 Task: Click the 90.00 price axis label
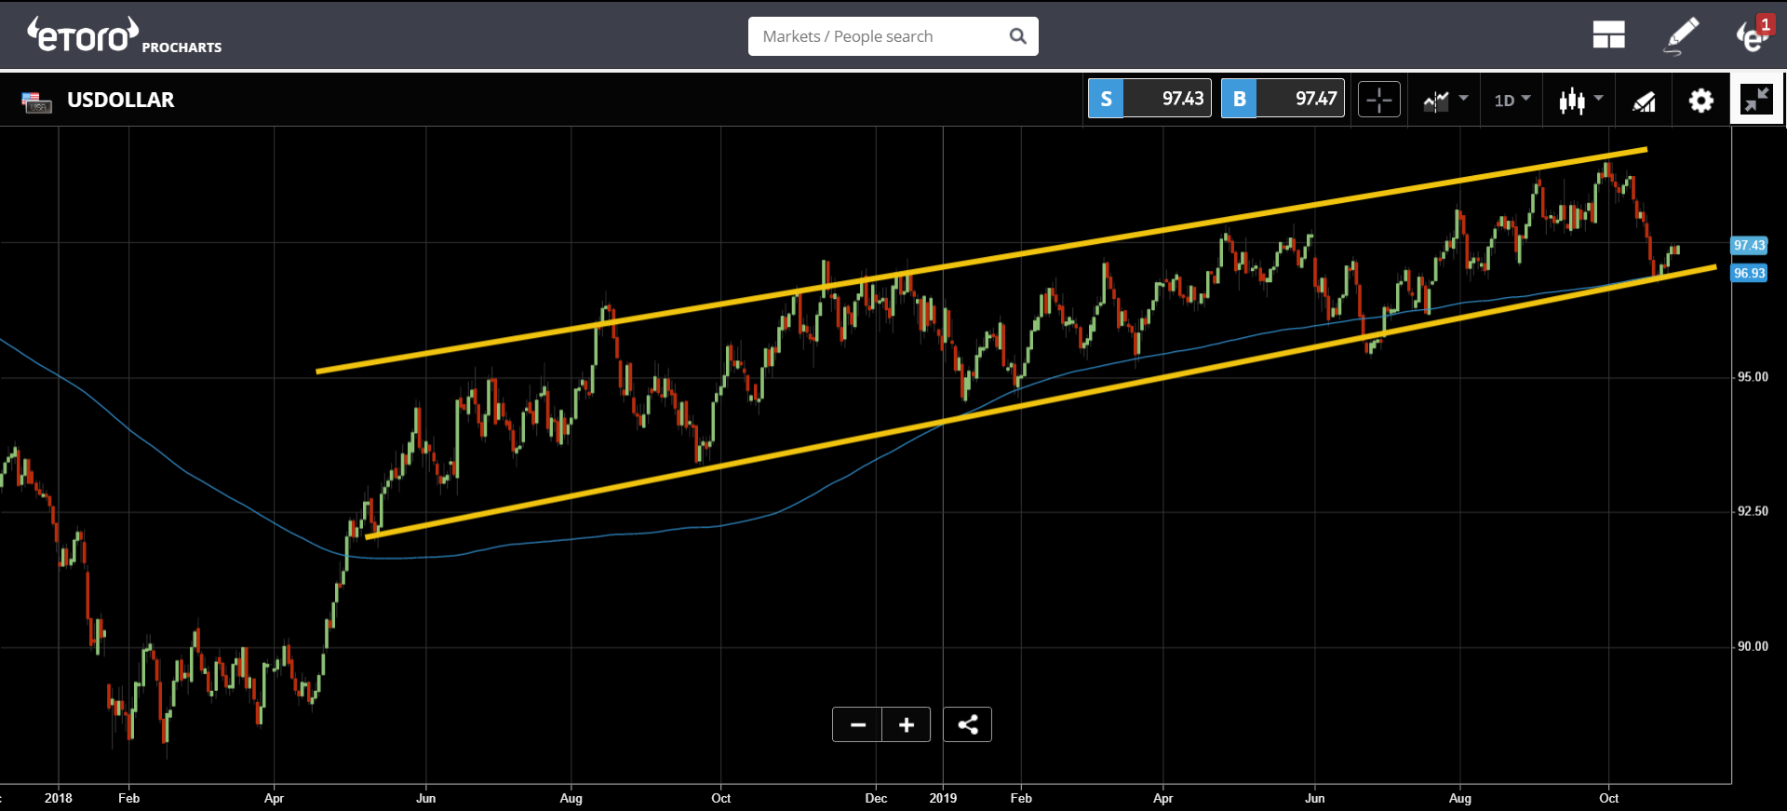pyautogui.click(x=1753, y=646)
